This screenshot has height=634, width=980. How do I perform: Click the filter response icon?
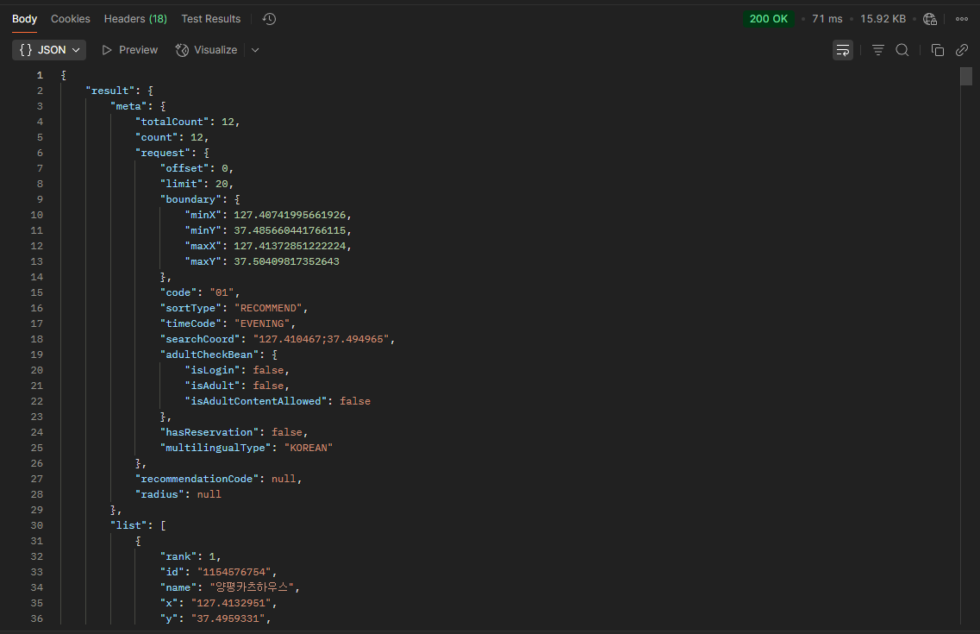tap(878, 50)
